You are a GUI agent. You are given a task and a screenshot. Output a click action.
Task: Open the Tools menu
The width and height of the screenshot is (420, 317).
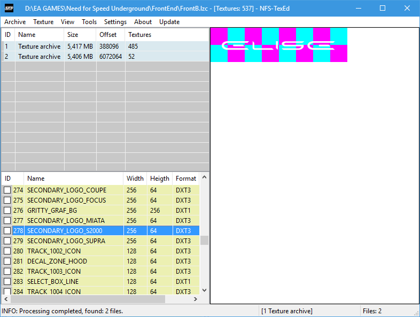tap(89, 22)
